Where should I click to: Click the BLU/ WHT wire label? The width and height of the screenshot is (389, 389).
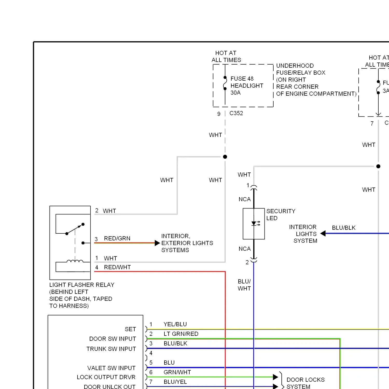coord(244,285)
